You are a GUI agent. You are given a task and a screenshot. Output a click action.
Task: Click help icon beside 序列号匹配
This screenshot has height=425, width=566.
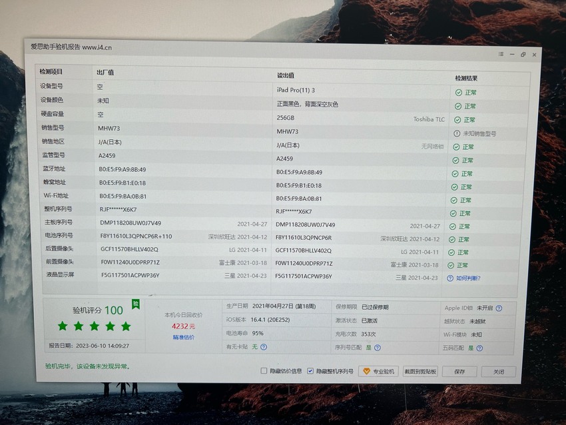(378, 348)
